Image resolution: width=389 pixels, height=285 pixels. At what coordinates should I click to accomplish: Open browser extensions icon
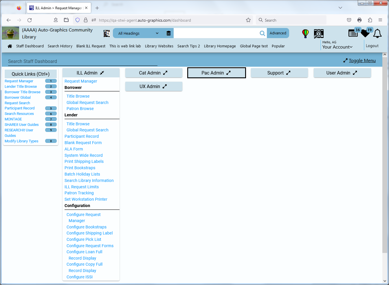tap(370, 20)
